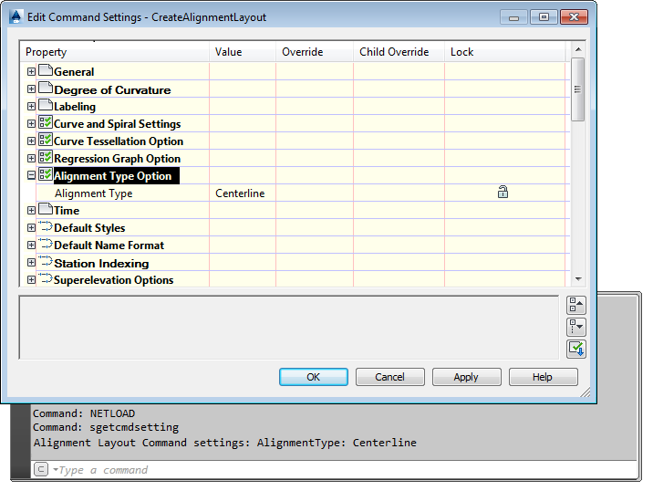The width and height of the screenshot is (653, 491).
Task: Expand Regression Graph Option group
Action: 31,159
